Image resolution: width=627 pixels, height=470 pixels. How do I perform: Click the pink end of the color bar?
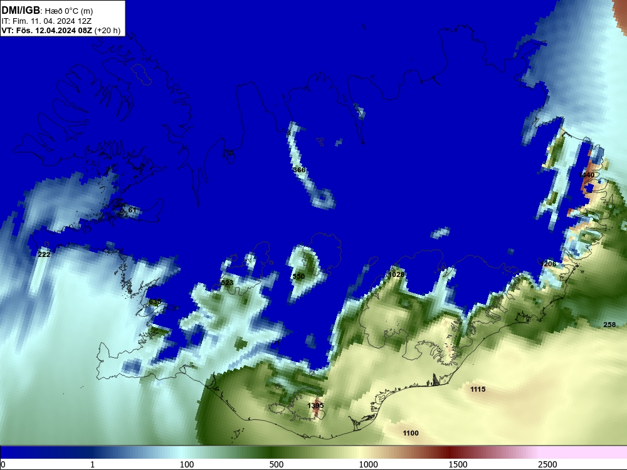coord(584,452)
